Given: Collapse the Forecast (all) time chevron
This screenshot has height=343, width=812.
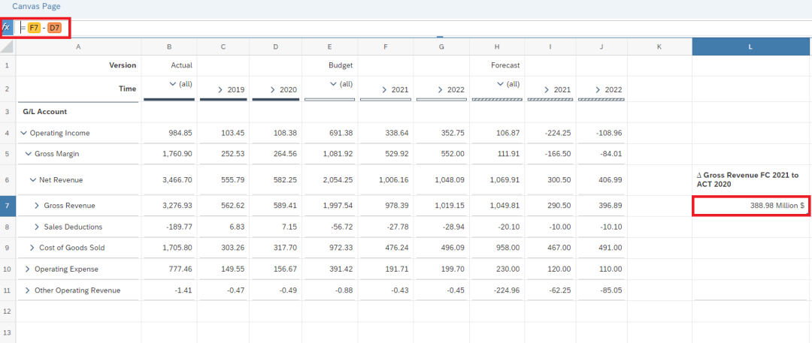Looking at the screenshot, I should tap(500, 84).
